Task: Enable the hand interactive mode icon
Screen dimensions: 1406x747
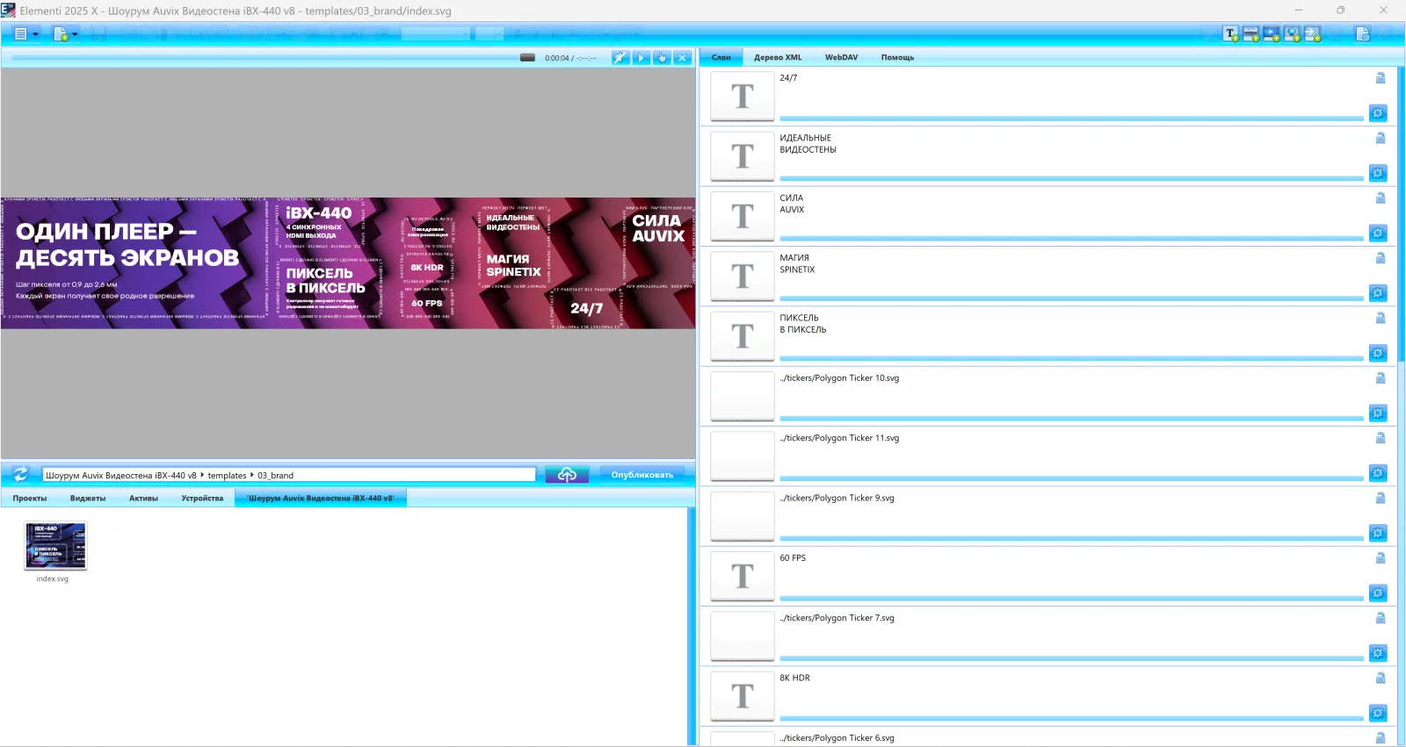Action: pyautogui.click(x=662, y=57)
